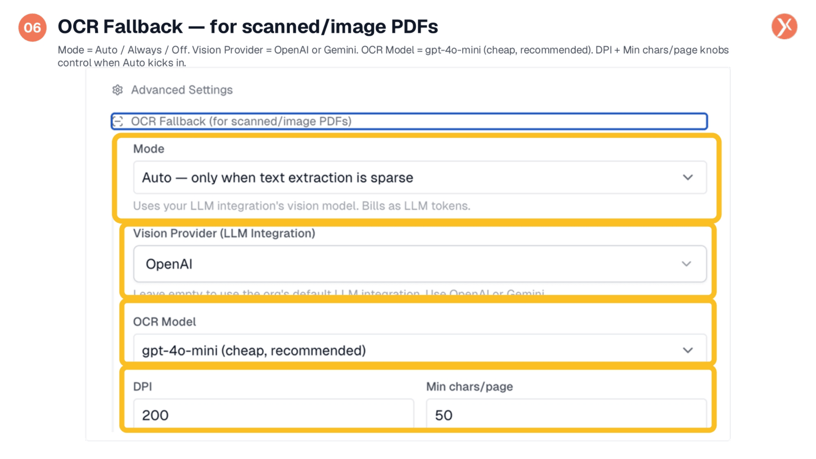The width and height of the screenshot is (816, 459).
Task: Click the chevron next to OpenAI
Action: (686, 264)
